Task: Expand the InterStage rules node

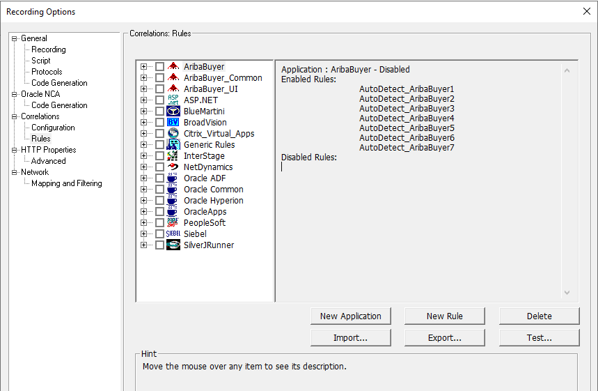Action: coord(144,156)
